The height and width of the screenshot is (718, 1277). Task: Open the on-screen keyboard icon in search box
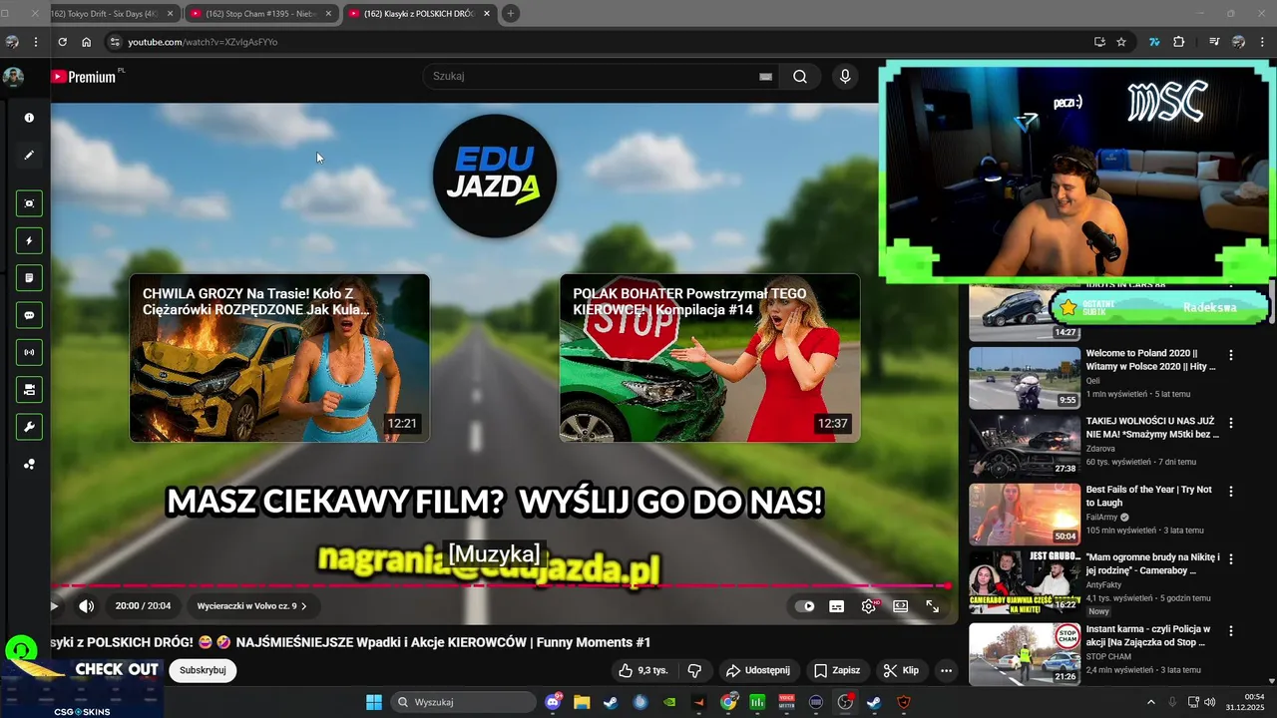(x=765, y=77)
